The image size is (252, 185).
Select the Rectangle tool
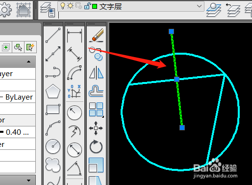[x=53, y=109]
